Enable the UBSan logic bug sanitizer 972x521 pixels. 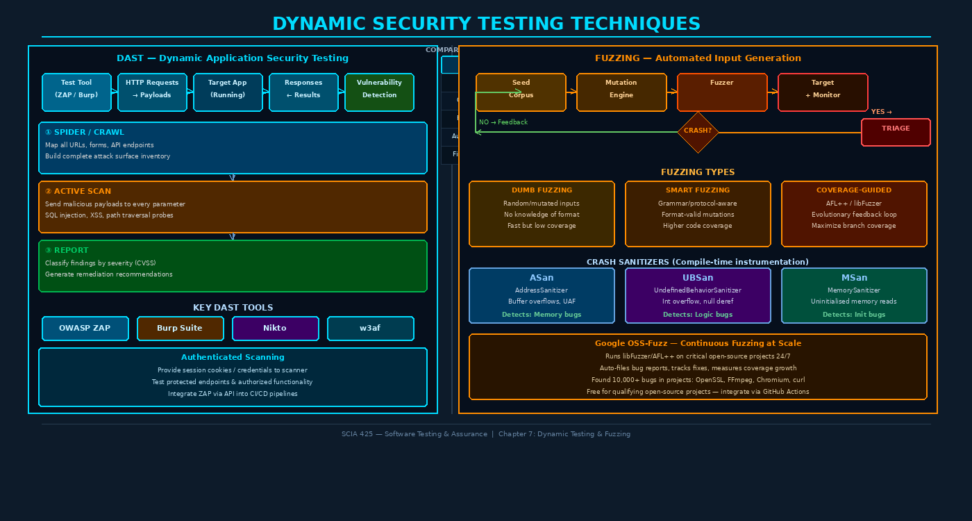tap(698, 295)
